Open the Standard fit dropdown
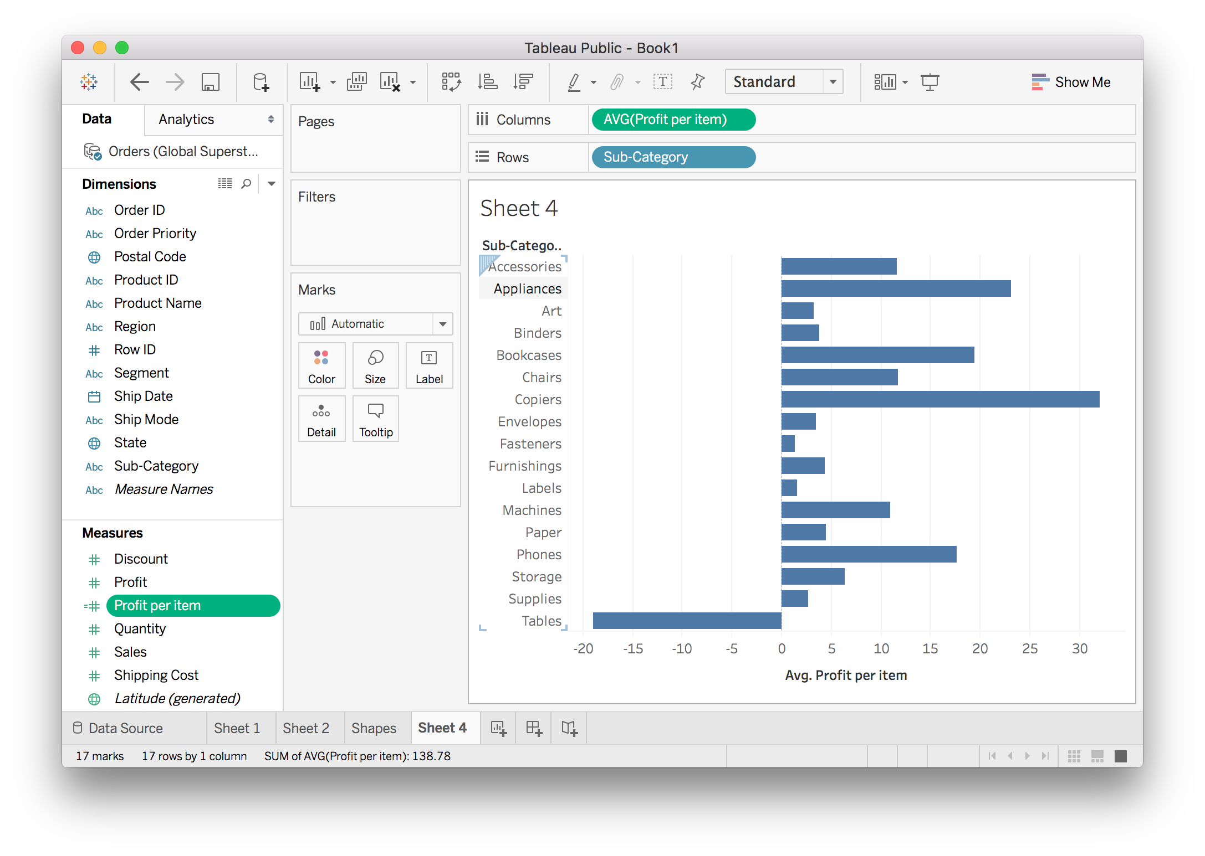1205x856 pixels. click(x=784, y=82)
